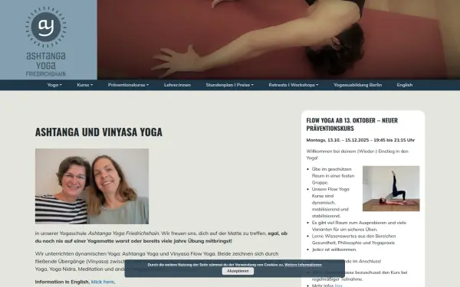Open Weitere Informationen cookie link
This screenshot has width=460, height=287.
pos(303,265)
